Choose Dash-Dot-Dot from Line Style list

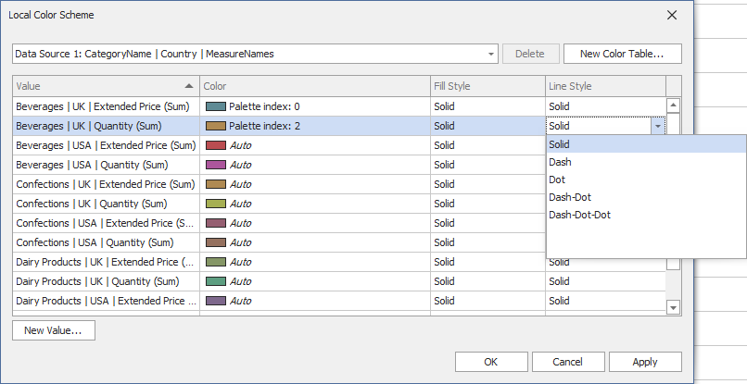click(x=646, y=215)
